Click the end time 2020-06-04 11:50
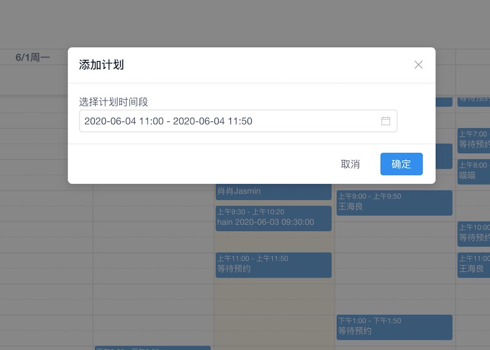 213,121
